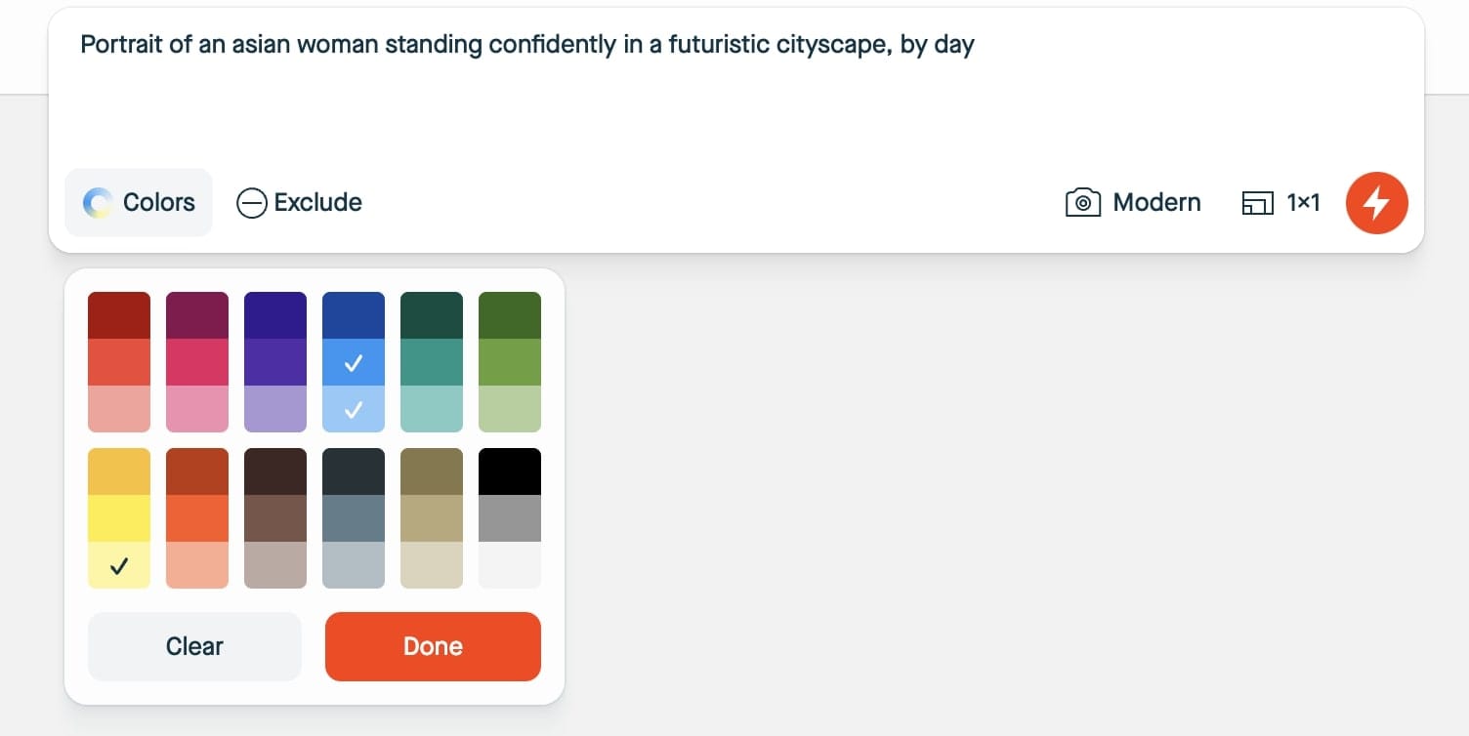Click the orange lightning generate button

pos(1376,203)
